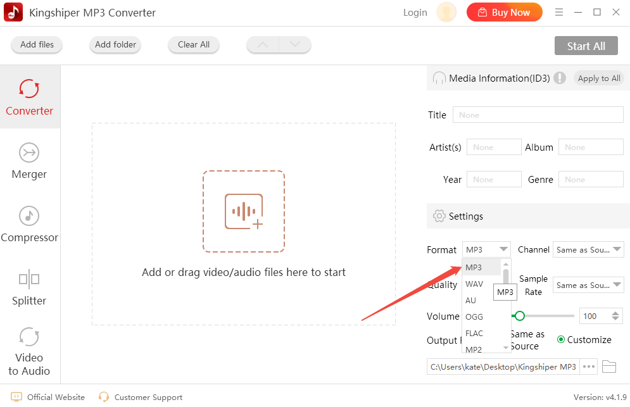The height and width of the screenshot is (407, 630).
Task: Click the headphones Media Information icon
Action: [x=439, y=78]
